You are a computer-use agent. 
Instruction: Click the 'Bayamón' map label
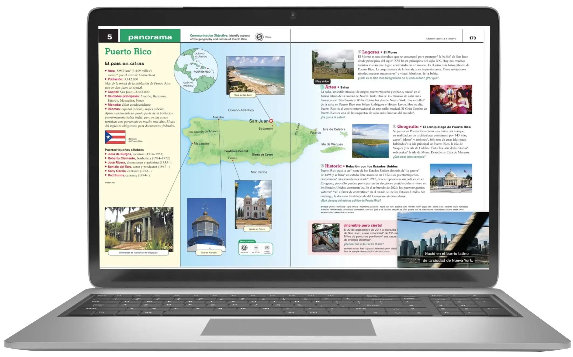point(265,128)
